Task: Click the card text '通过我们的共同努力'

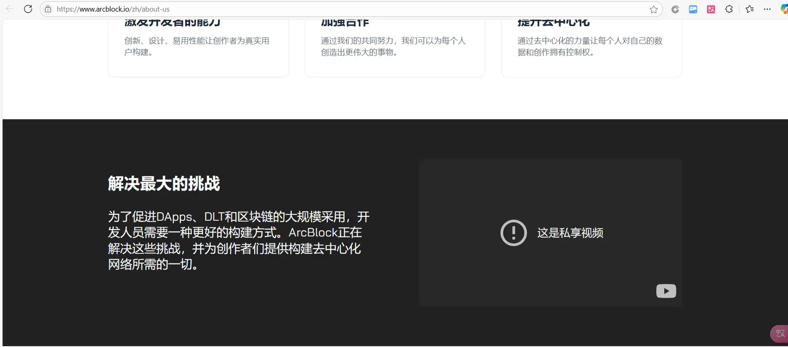Action: [393, 46]
